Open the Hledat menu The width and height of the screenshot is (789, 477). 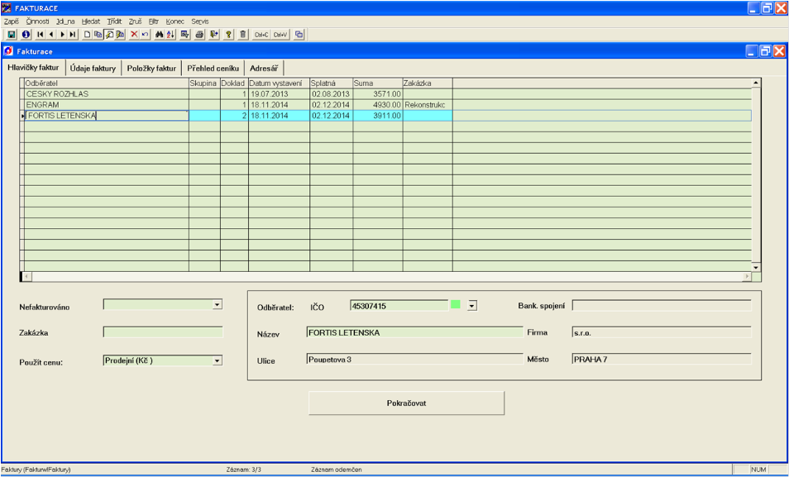[x=91, y=21]
